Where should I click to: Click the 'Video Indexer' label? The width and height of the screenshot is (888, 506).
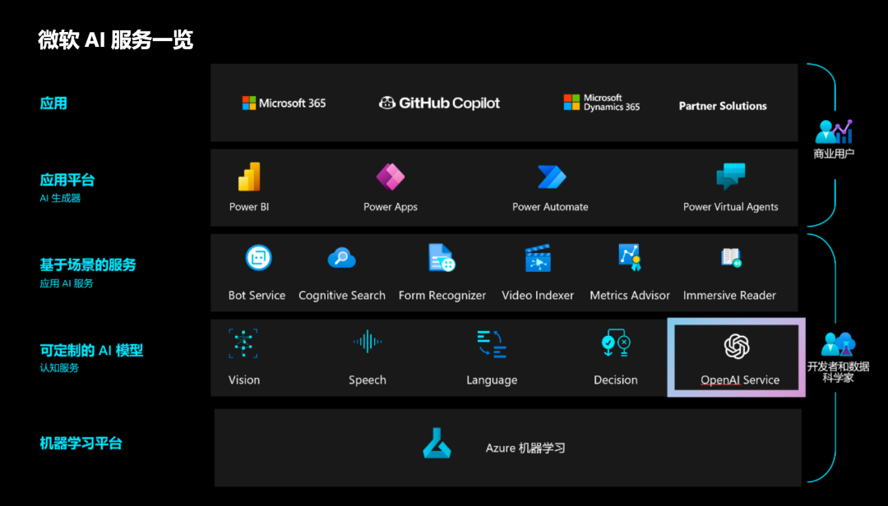tap(538, 295)
